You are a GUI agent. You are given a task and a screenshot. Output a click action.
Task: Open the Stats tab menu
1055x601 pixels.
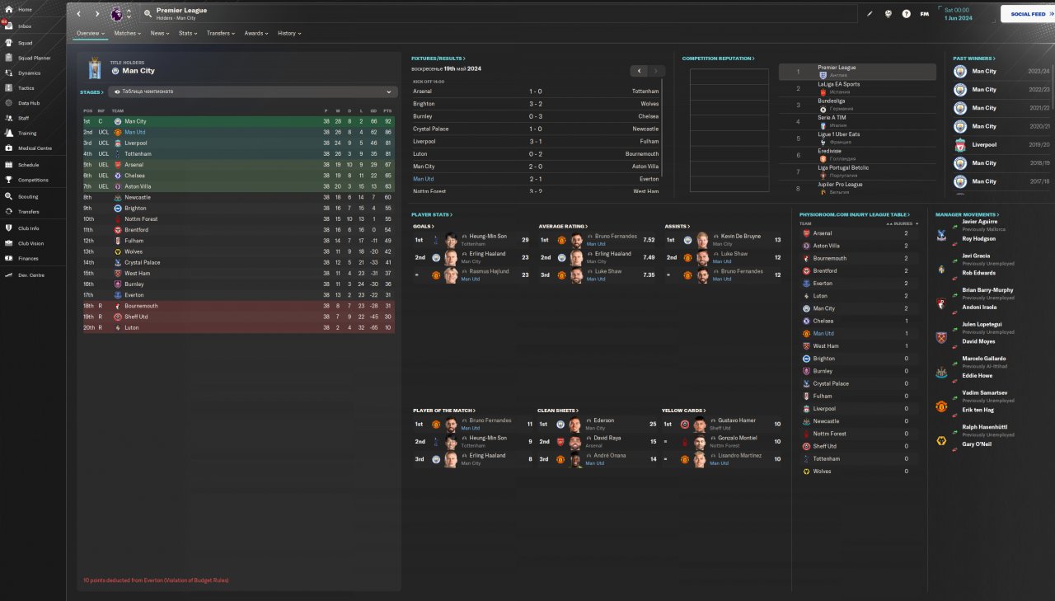pyautogui.click(x=188, y=34)
